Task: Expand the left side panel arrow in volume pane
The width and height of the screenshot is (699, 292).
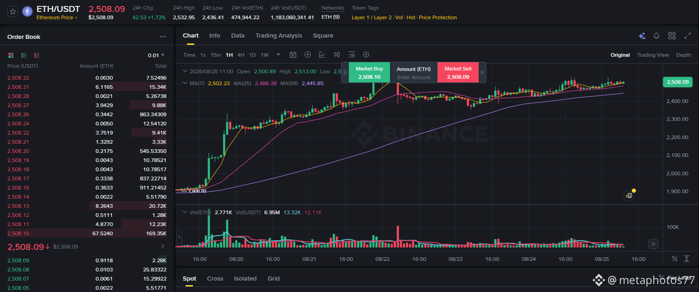Action: tap(179, 237)
